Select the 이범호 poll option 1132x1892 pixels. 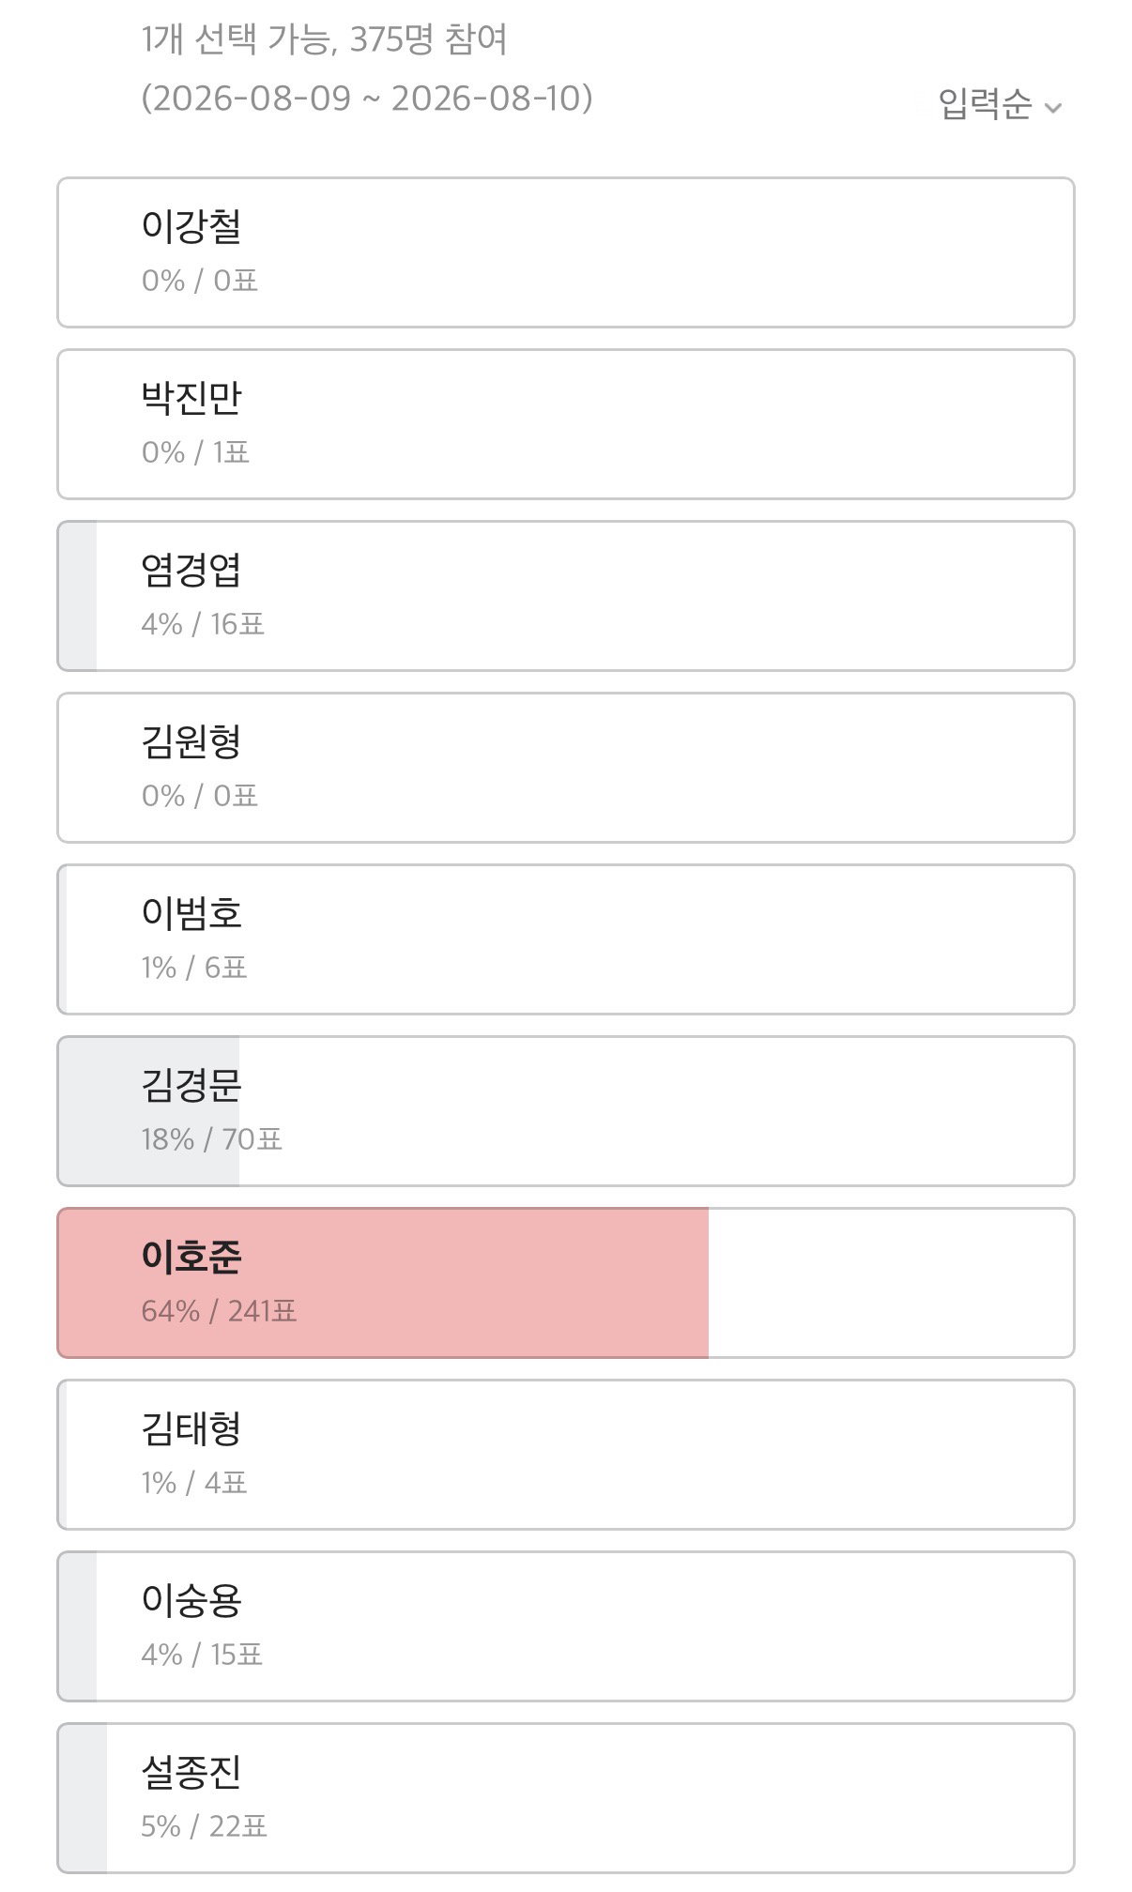pyautogui.click(x=566, y=939)
